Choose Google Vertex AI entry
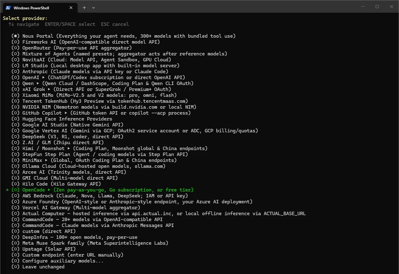This screenshot has width=399, height=274. 135,131
